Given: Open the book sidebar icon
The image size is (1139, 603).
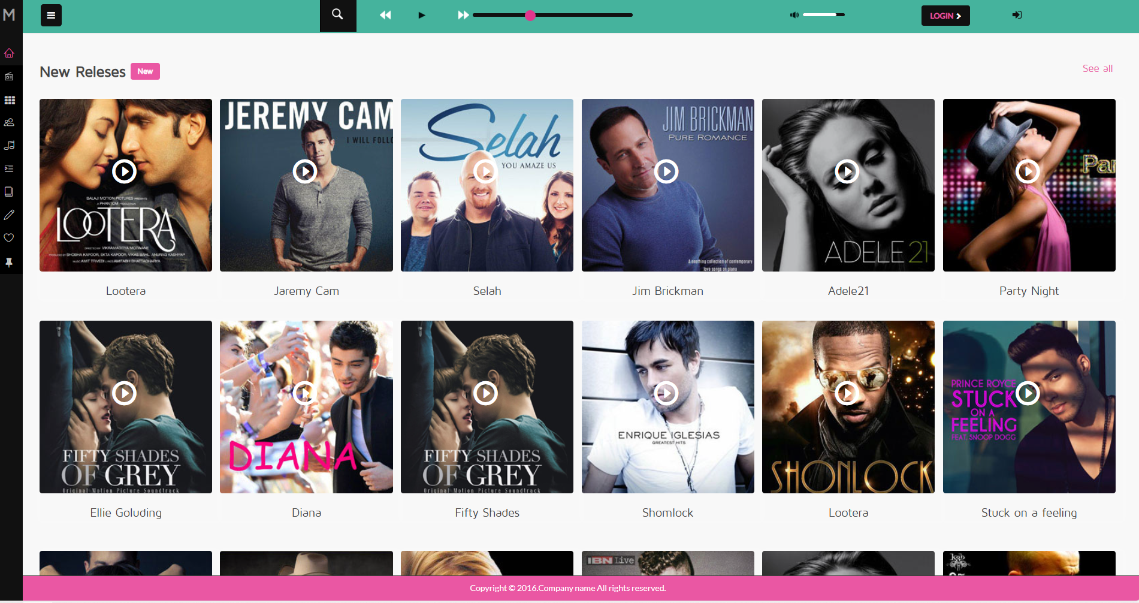Looking at the screenshot, I should [x=9, y=192].
